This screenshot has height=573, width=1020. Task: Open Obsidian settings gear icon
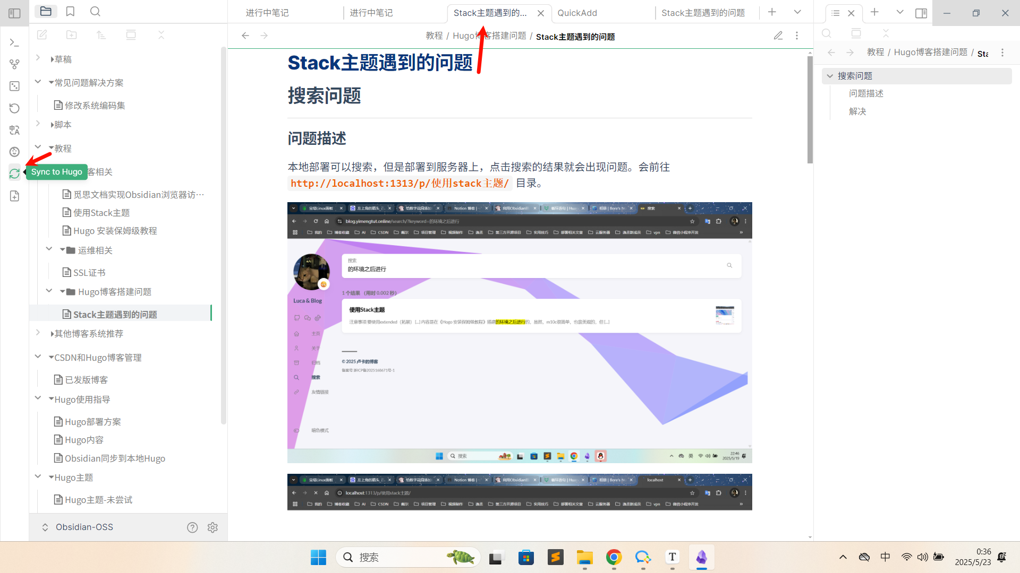coord(212,527)
